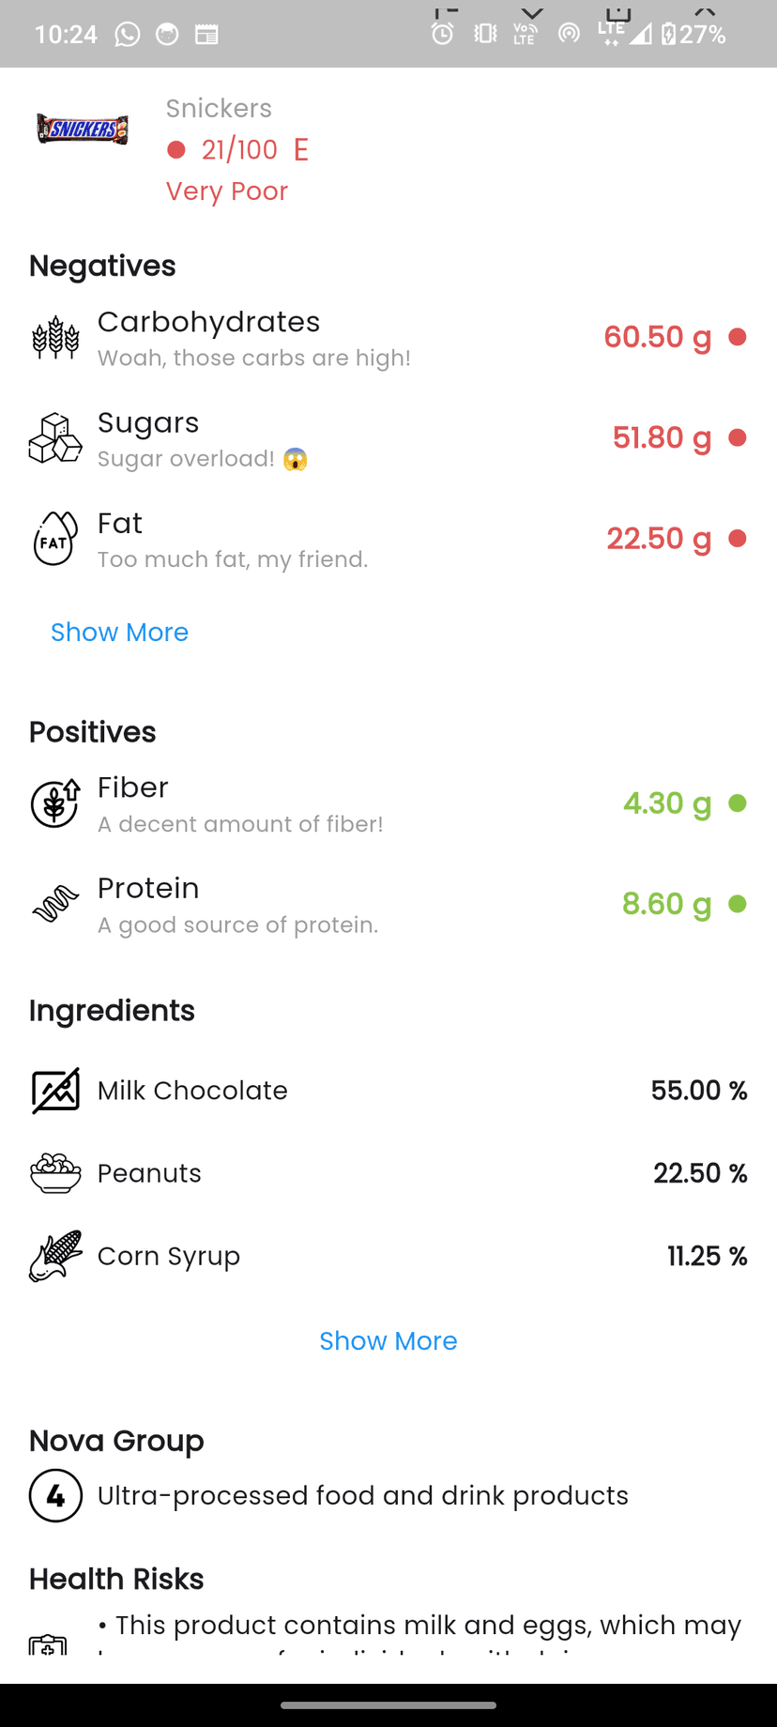Tap the green dot beside 8.60 g

point(738,904)
